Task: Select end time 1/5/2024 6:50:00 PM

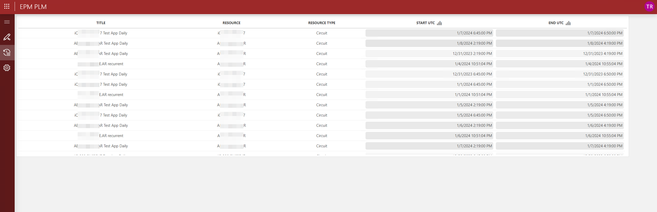Action: click(x=560, y=115)
